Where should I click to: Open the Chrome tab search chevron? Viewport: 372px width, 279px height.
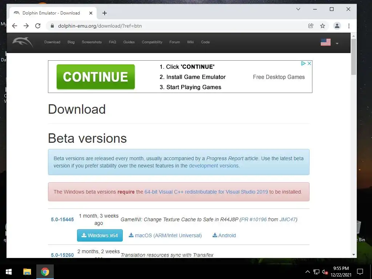click(298, 9)
